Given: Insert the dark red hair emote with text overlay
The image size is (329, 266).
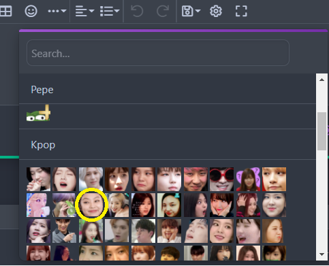Looking at the screenshot, I should coord(143,205).
